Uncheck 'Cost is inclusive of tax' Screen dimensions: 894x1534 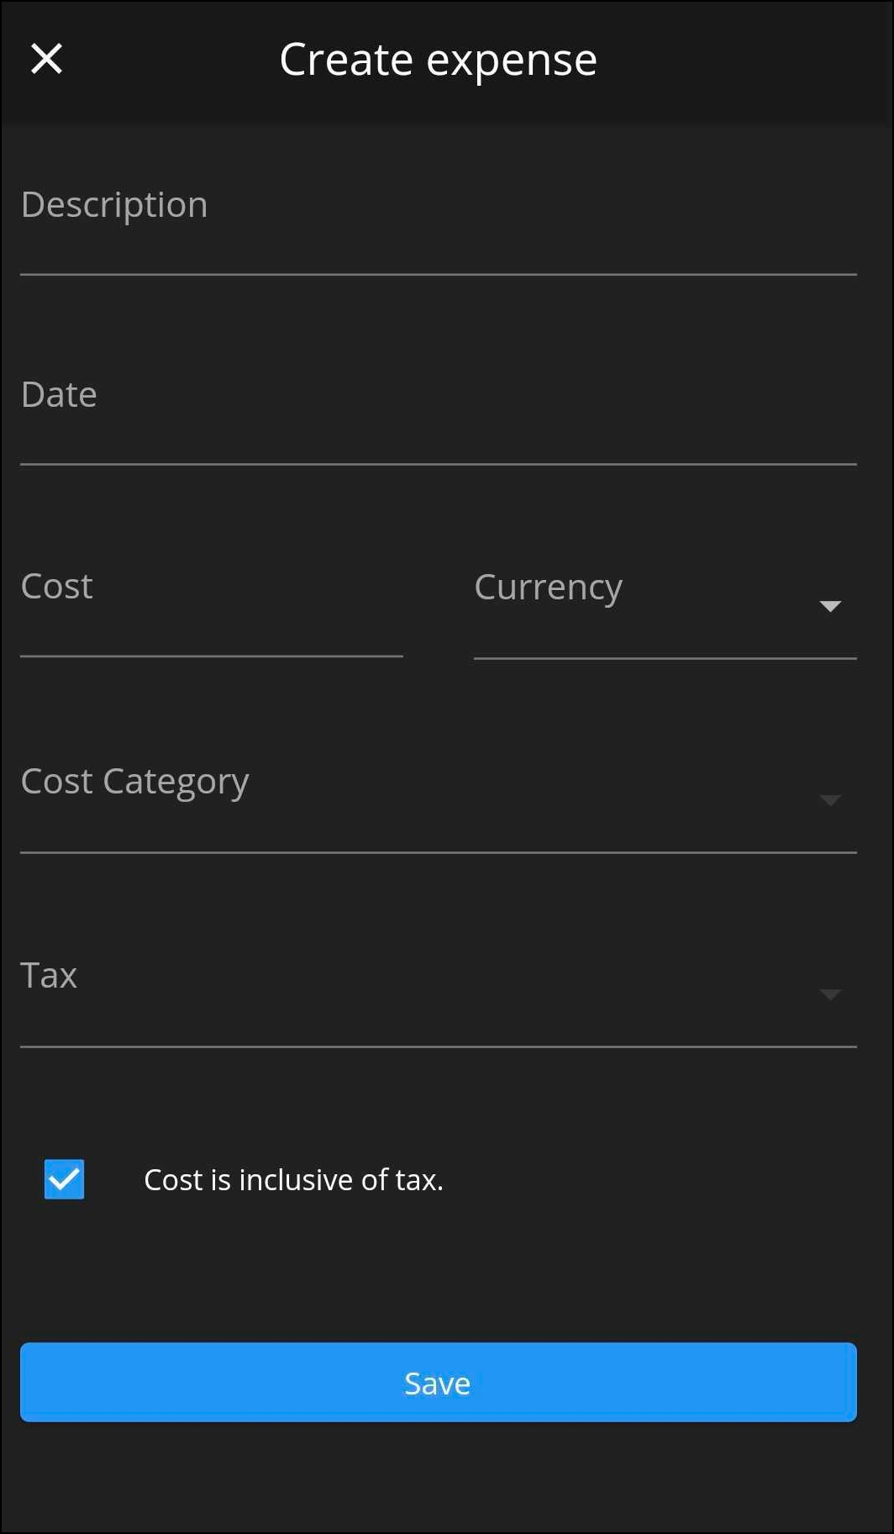pyautogui.click(x=63, y=1179)
